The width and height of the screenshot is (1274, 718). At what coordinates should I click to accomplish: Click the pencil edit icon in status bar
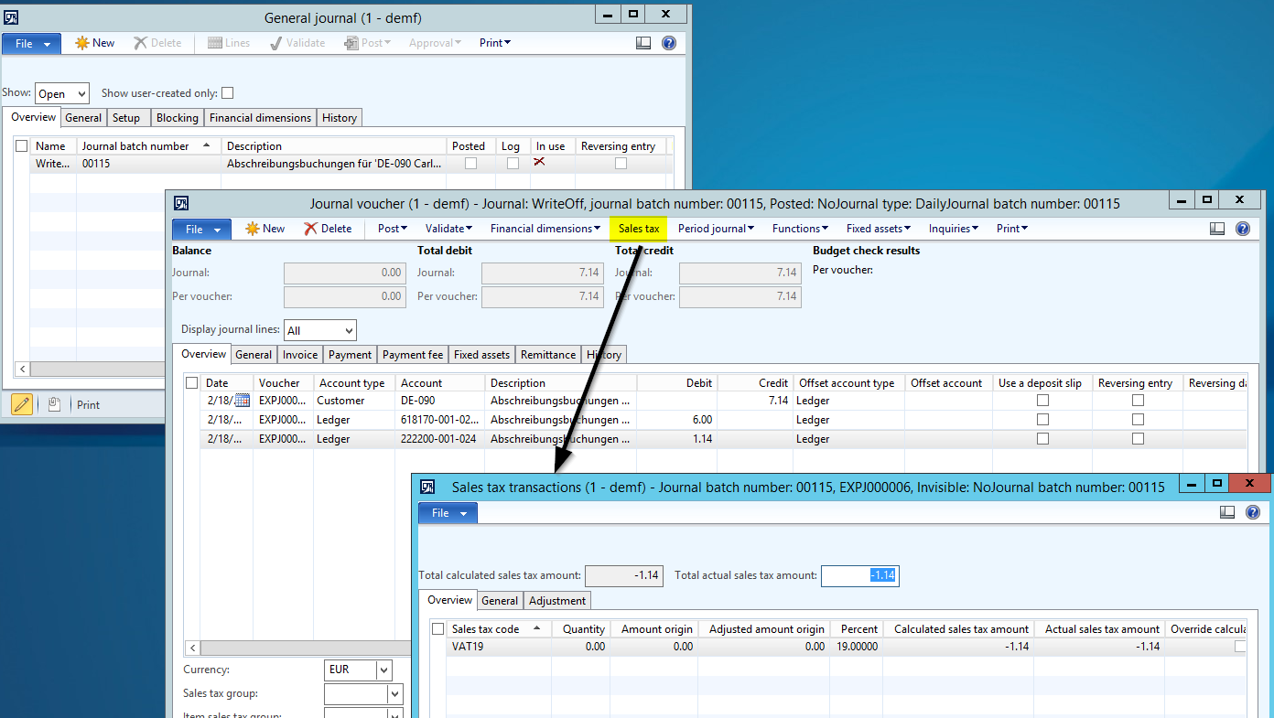tap(22, 404)
